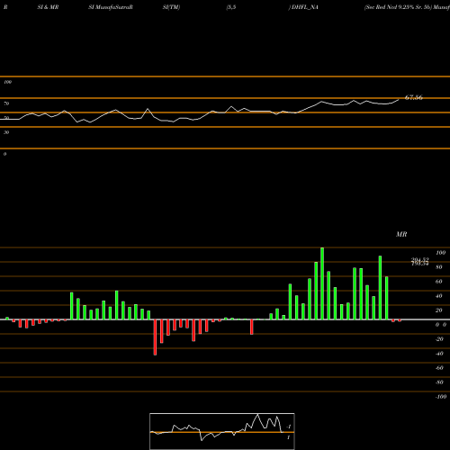
Task: Click the tallest green MR bar
Action: coord(322,283)
